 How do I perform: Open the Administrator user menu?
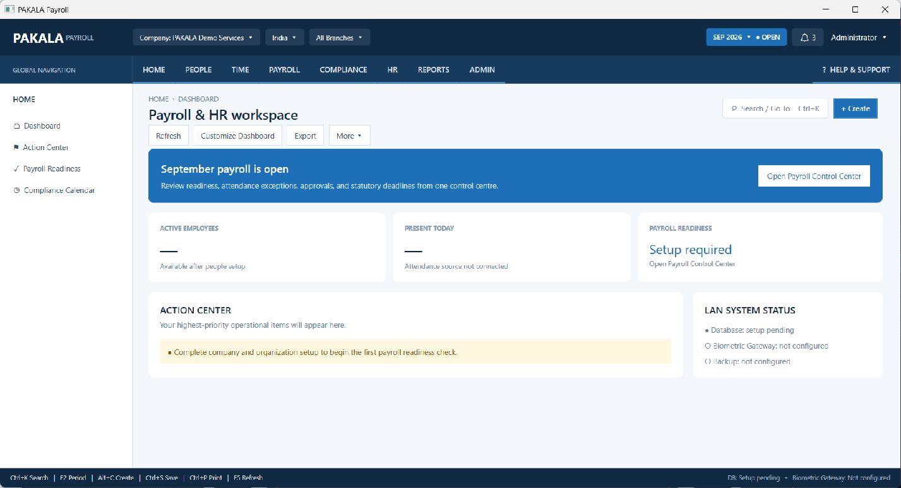coord(859,37)
